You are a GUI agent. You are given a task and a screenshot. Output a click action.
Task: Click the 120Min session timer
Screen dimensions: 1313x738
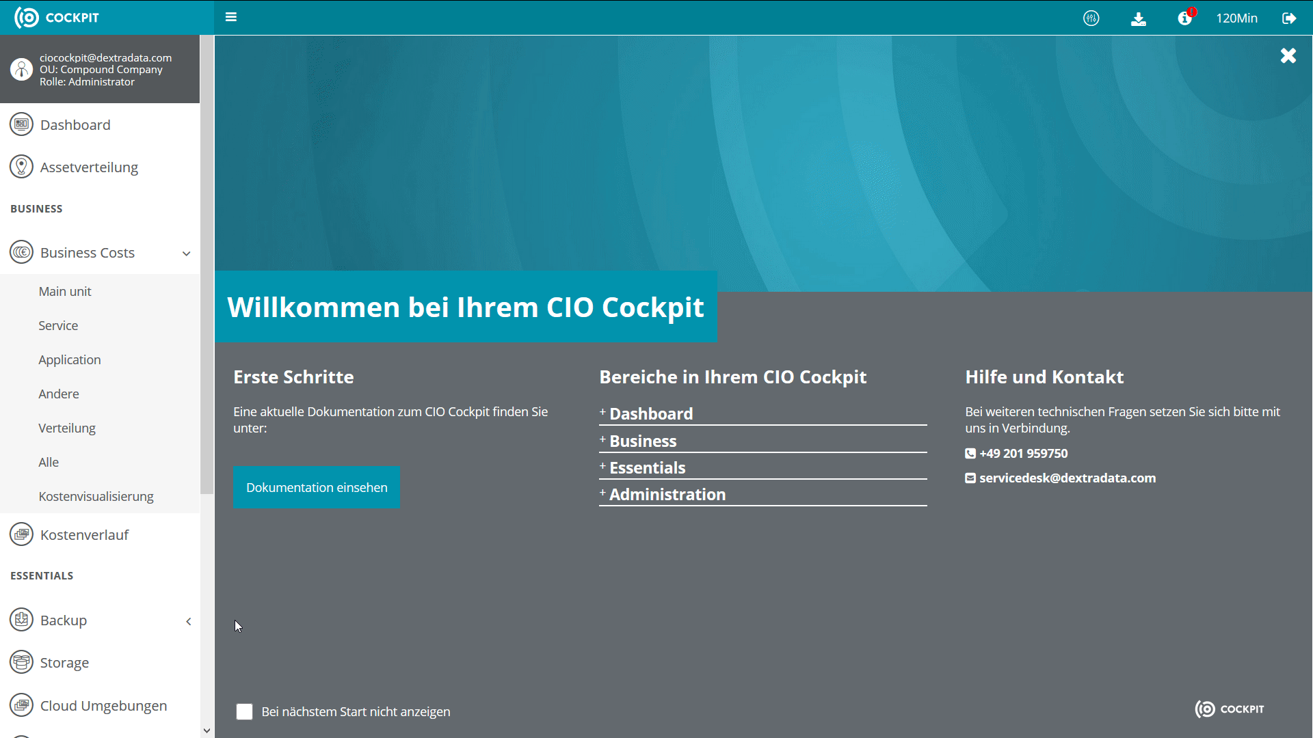[x=1236, y=18]
